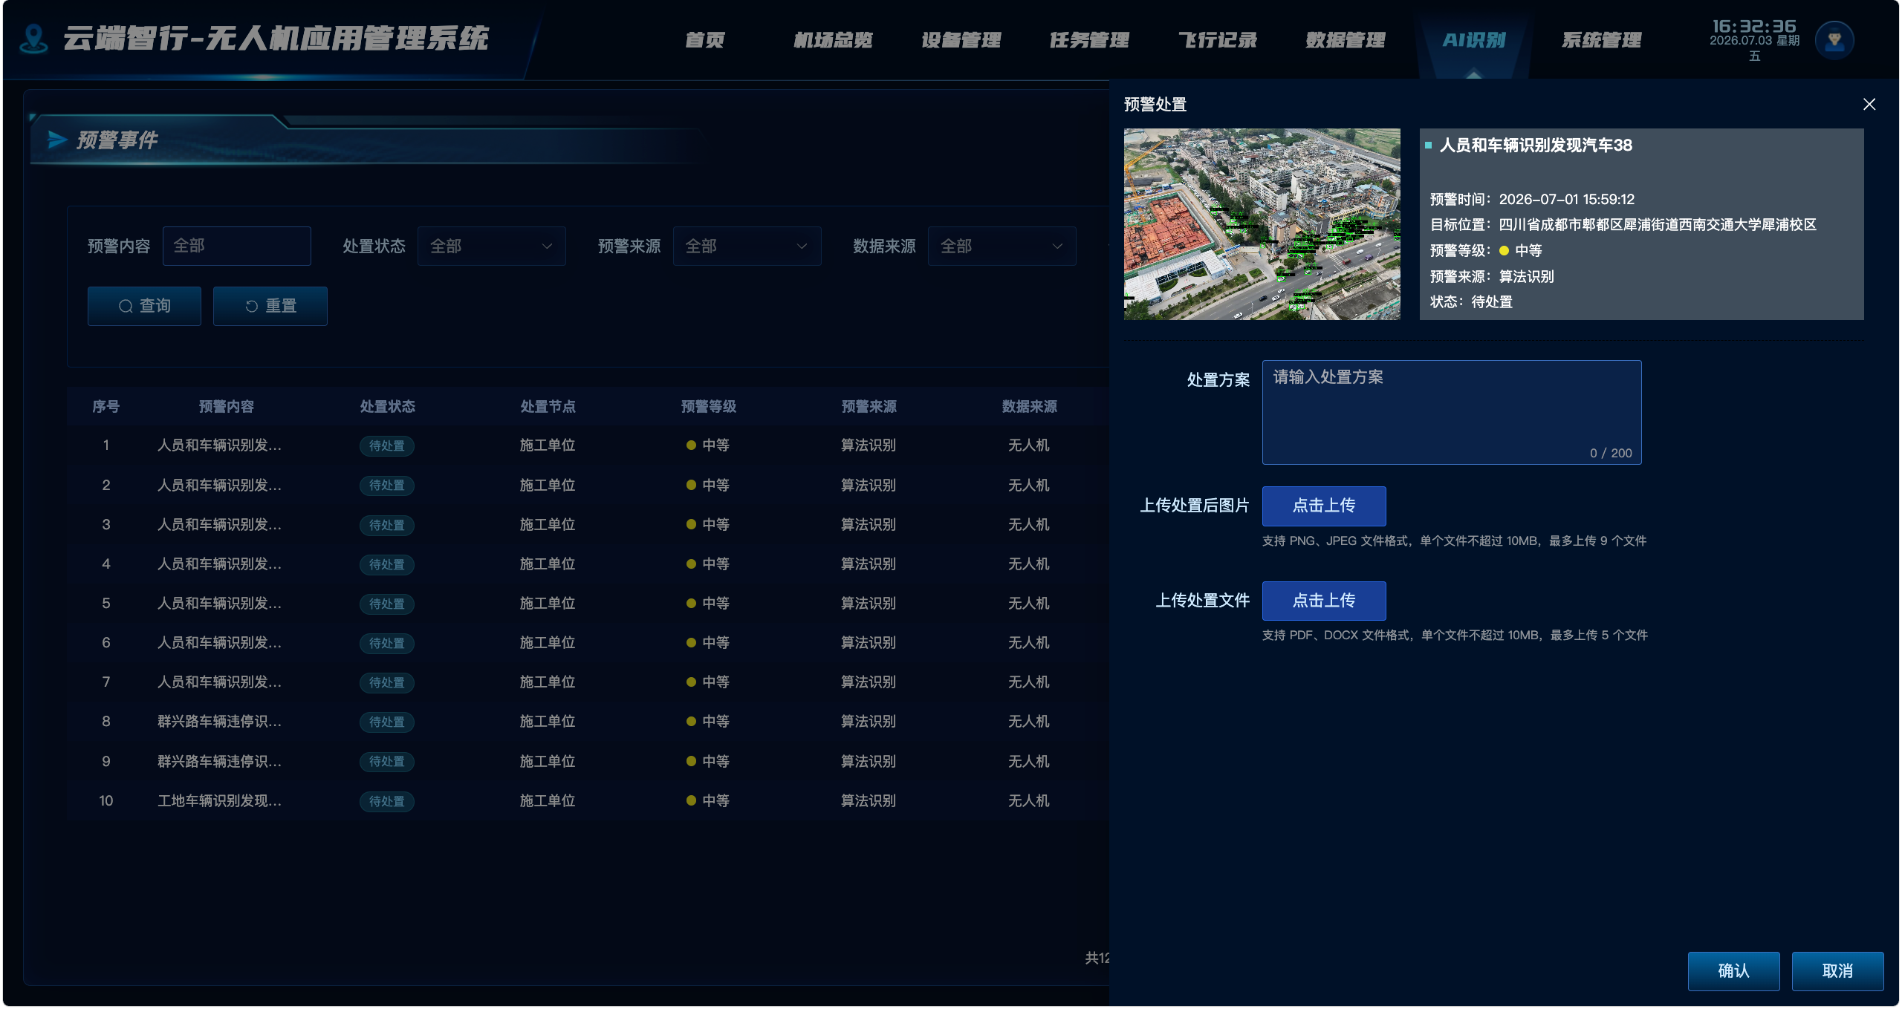This screenshot has height=1009, width=1902.
Task: Confirm with the 确认 button
Action: coord(1733,971)
